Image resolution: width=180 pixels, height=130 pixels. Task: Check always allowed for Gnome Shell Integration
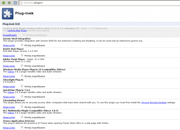click(22, 45)
